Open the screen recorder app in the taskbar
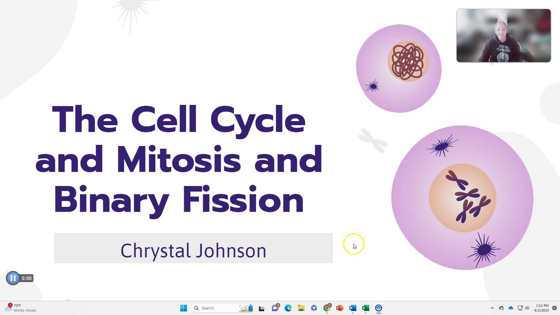The image size is (560, 315). coord(379,308)
